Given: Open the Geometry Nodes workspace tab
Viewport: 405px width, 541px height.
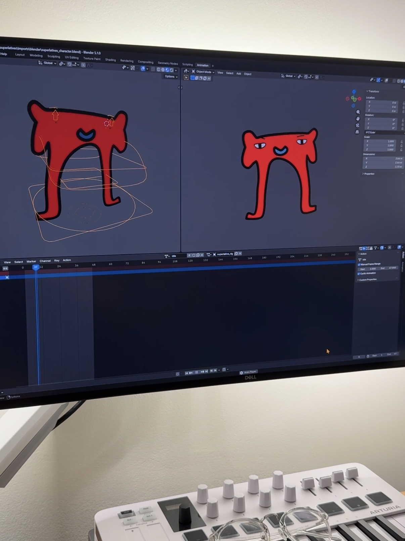Looking at the screenshot, I should [x=168, y=63].
